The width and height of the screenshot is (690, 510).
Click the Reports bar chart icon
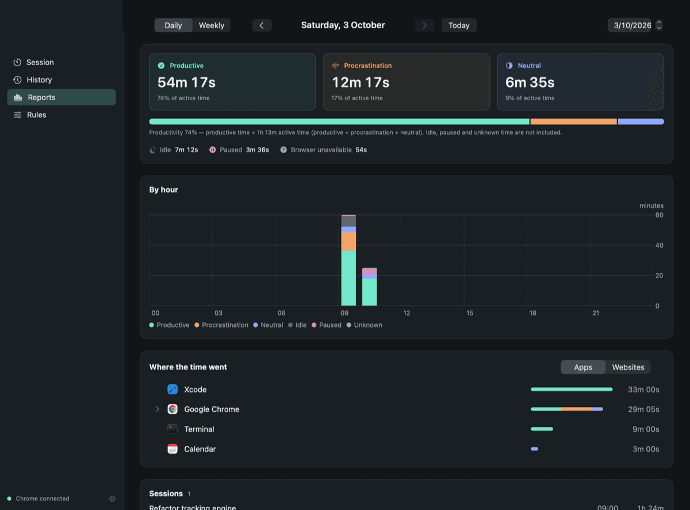click(18, 97)
